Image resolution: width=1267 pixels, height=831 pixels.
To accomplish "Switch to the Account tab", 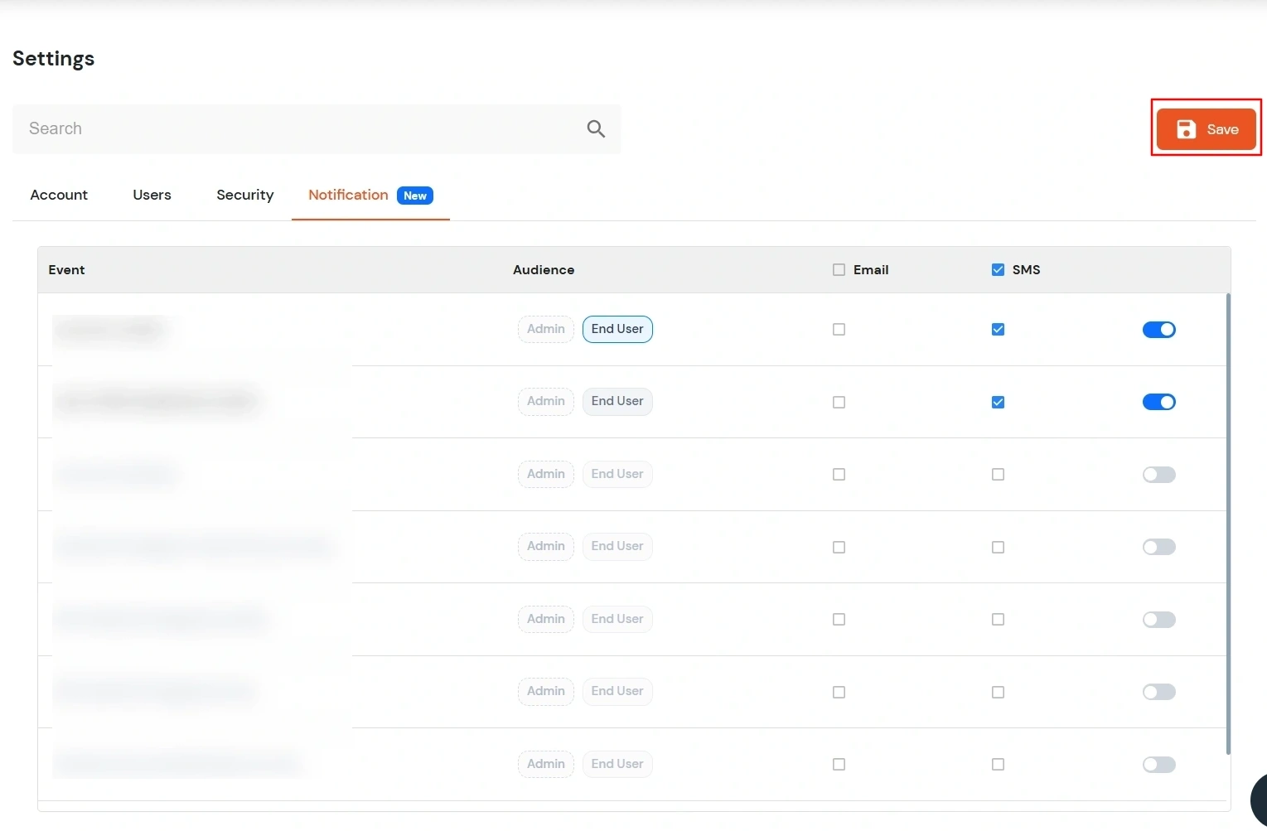I will [59, 195].
